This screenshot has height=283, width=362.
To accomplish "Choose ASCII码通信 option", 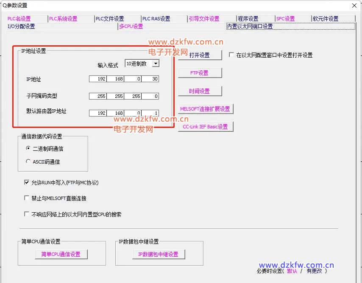I will [x=28, y=161].
